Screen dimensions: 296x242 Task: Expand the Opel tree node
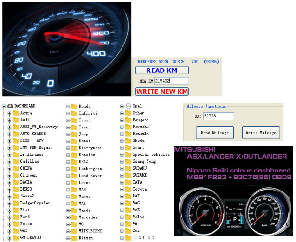point(122,106)
